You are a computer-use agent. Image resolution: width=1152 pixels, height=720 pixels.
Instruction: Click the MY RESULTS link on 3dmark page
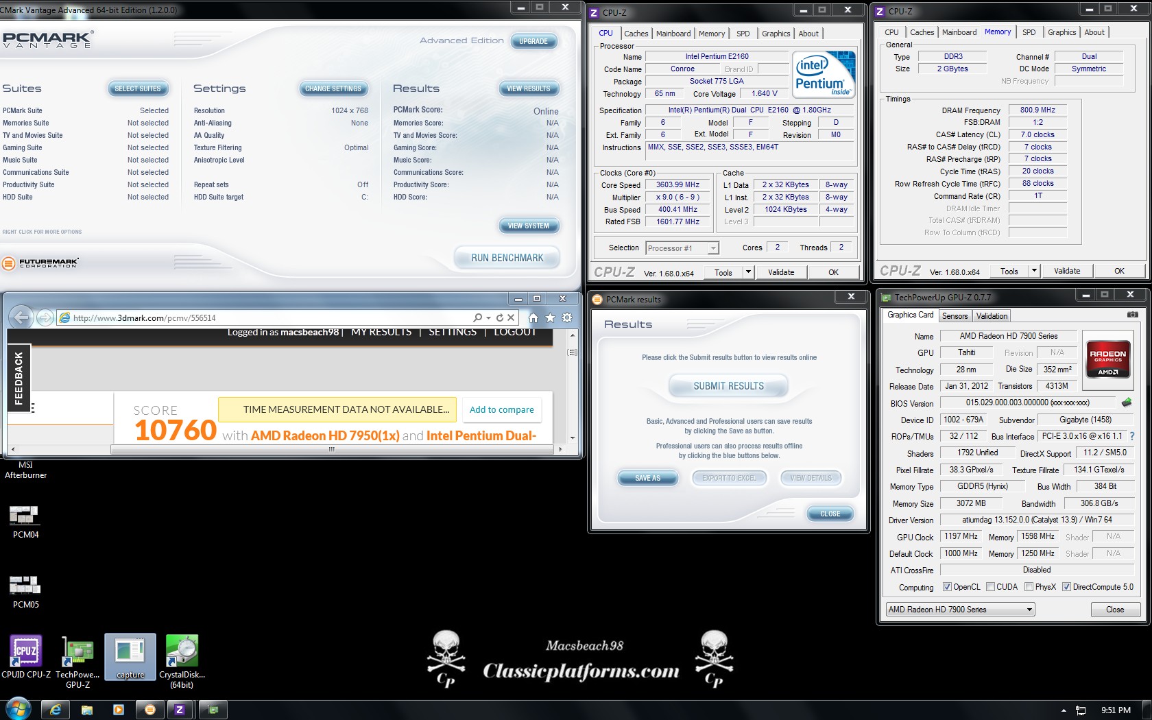(381, 332)
